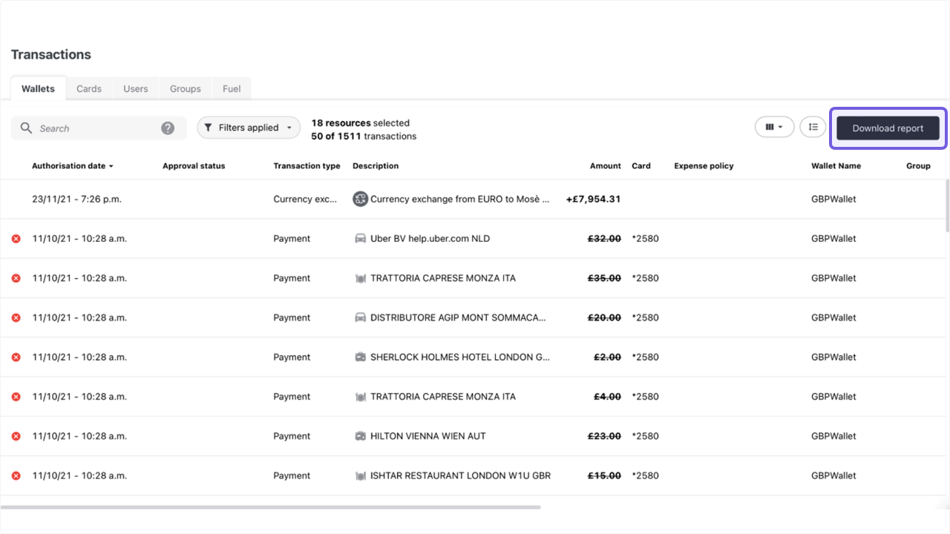Switch to the Users tab
Image resolution: width=950 pixels, height=534 pixels.
[136, 88]
